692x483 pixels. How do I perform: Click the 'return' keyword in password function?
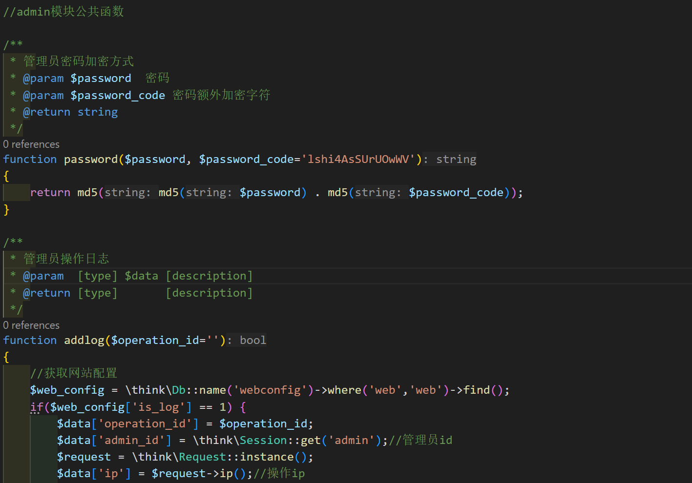tap(50, 192)
